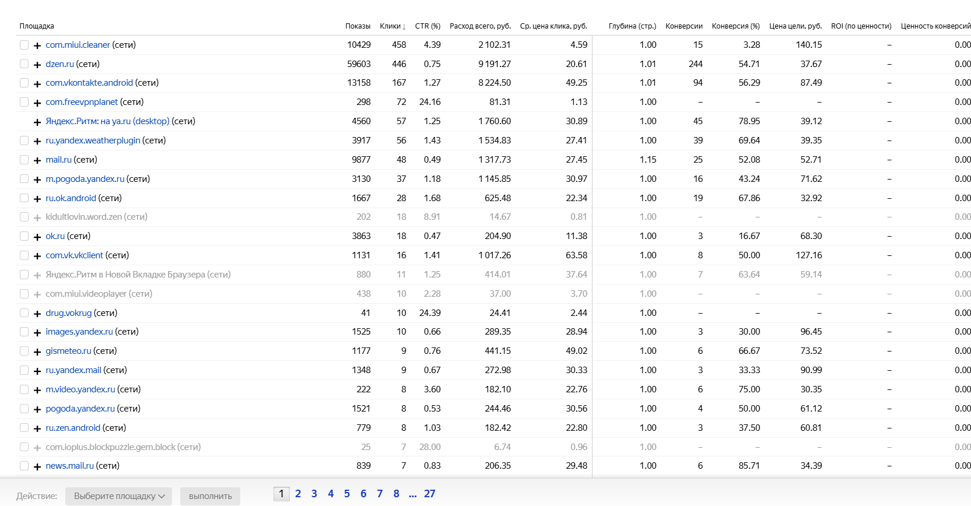971x506 pixels.
Task: Click the pagination ellipsis link
Action: click(413, 494)
